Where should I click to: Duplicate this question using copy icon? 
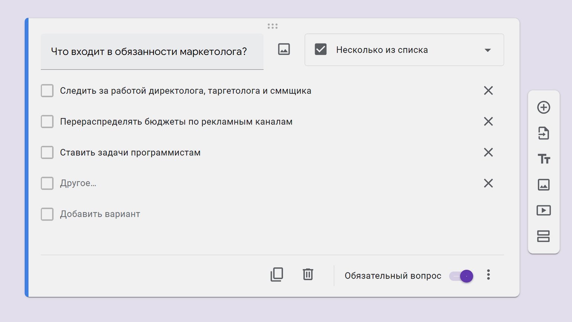[277, 275]
